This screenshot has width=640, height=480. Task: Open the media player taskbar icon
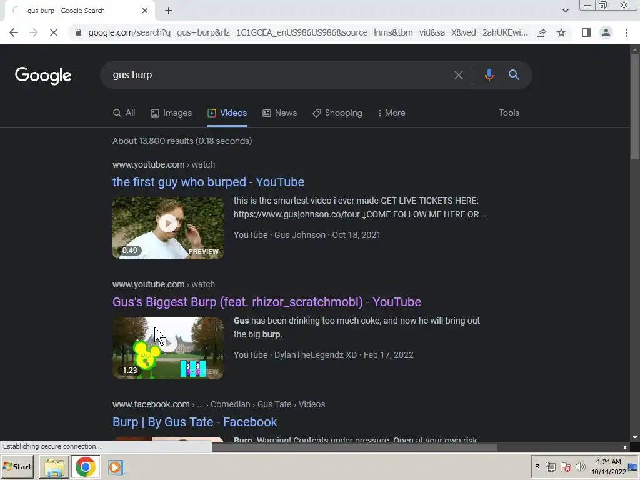(116, 467)
